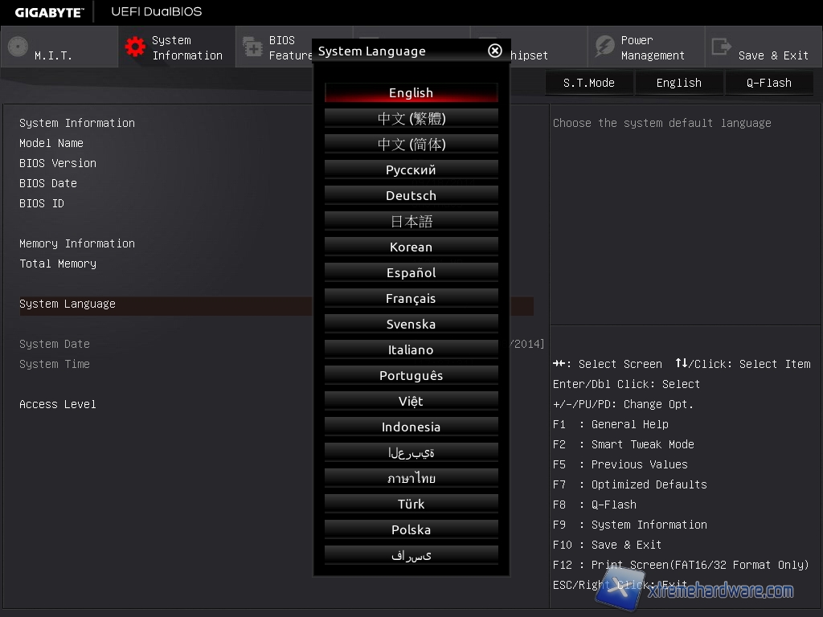823x617 pixels.
Task: Click the M.I.T. dial icon
Action: [x=18, y=47]
